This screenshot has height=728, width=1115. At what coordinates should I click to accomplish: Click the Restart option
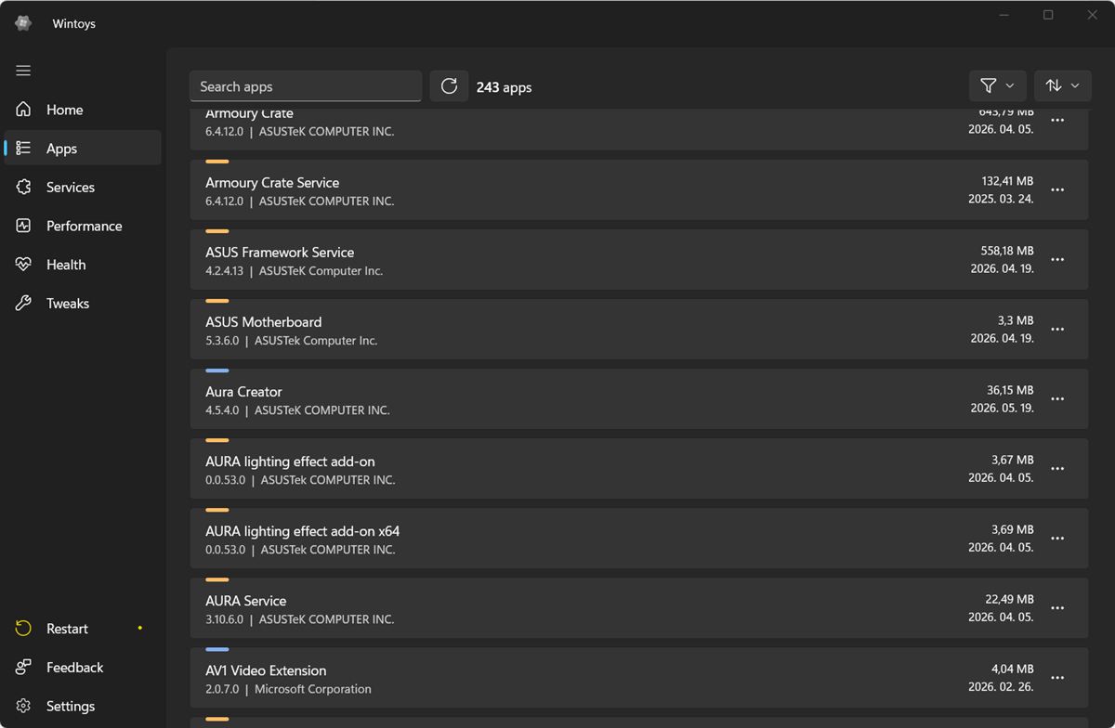coord(83,629)
